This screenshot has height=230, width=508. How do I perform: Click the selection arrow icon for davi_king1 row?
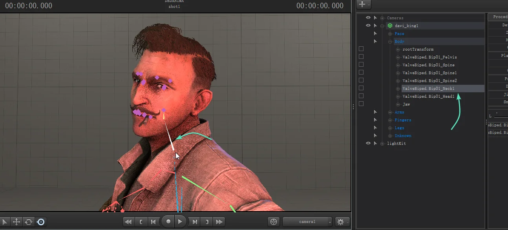[376, 26]
